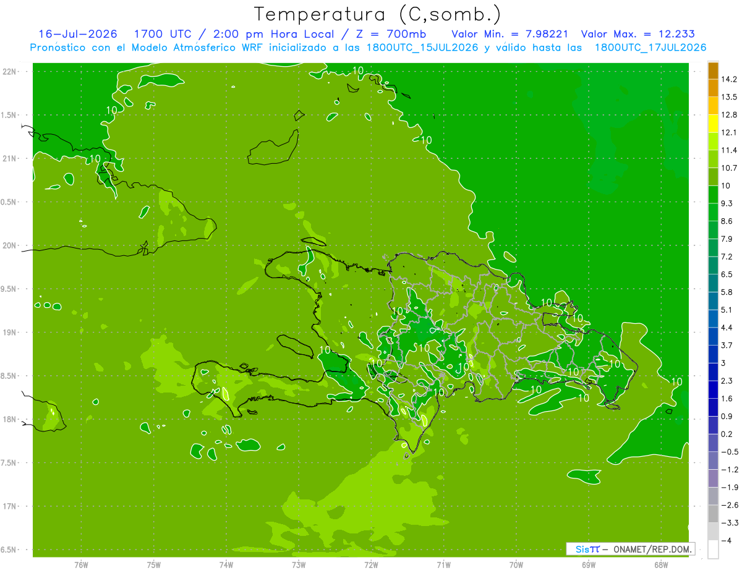Image resolution: width=742 pixels, height=573 pixels.
Task: Pick the yellow swatch between 12.8 and 12.1
Action: pyautogui.click(x=713, y=123)
